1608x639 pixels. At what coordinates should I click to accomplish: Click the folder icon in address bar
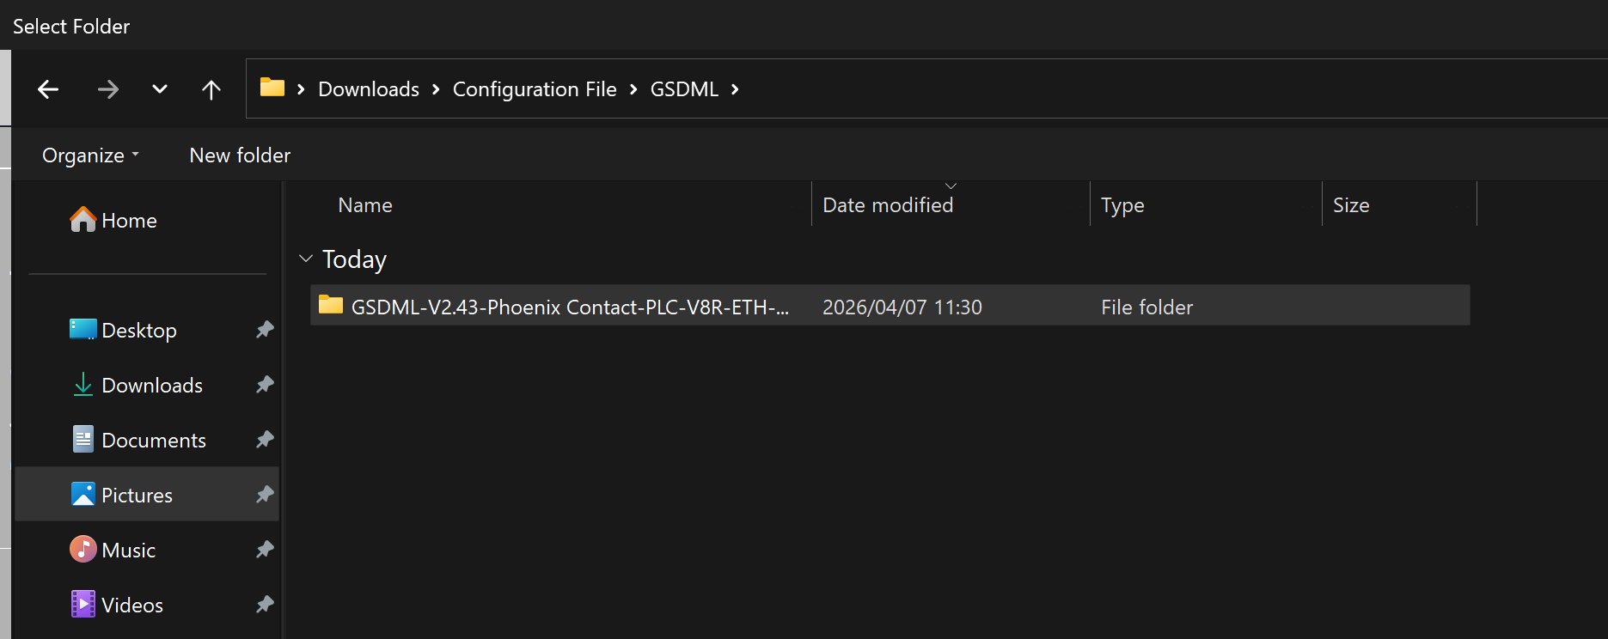coord(272,88)
